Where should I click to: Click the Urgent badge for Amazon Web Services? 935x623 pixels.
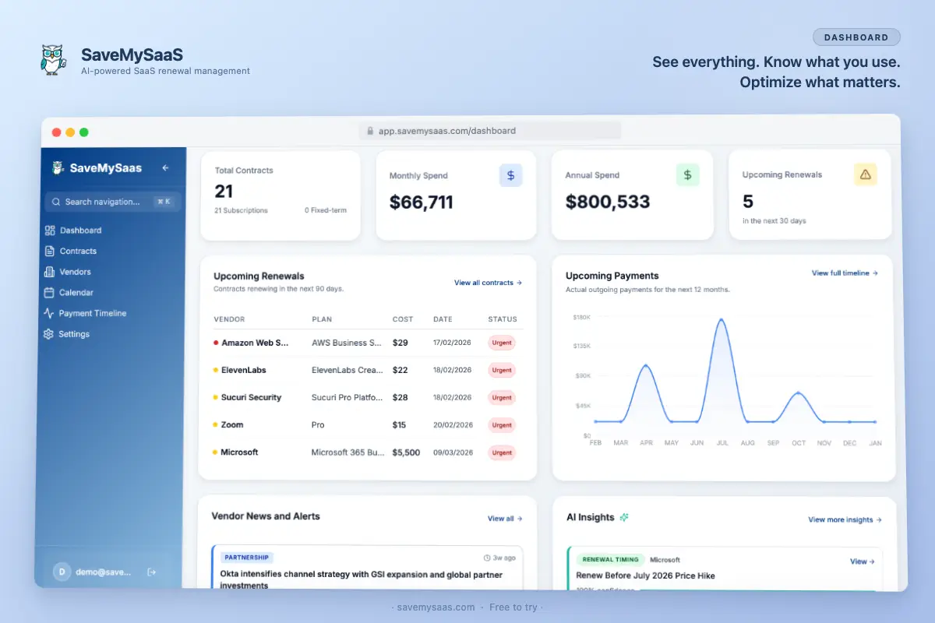[x=502, y=343]
